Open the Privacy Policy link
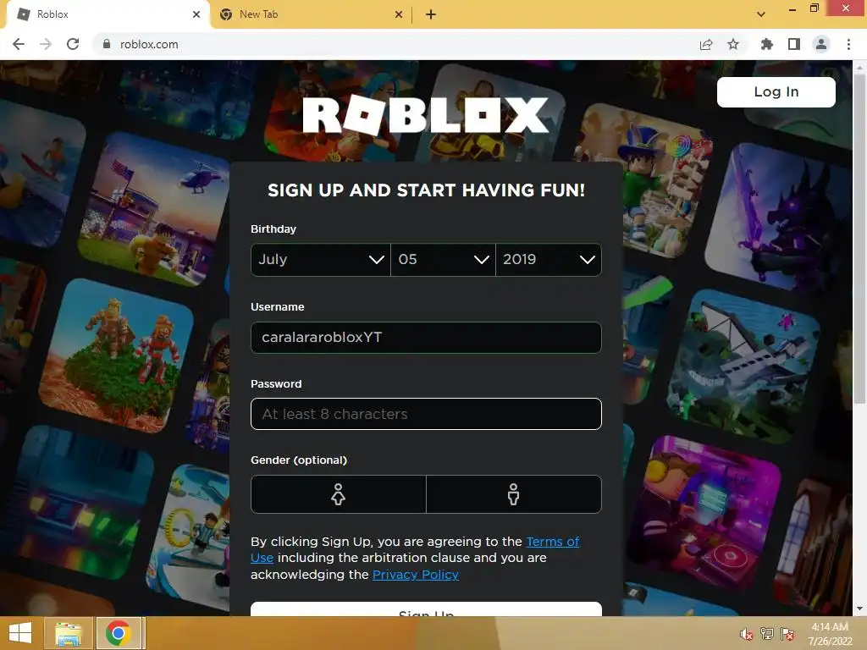 point(415,575)
